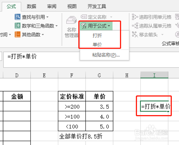Image resolution: width=179 pixels, height=145 pixels.
Task: Expand the 其他函数 dropdown arrow
Action: [43, 34]
